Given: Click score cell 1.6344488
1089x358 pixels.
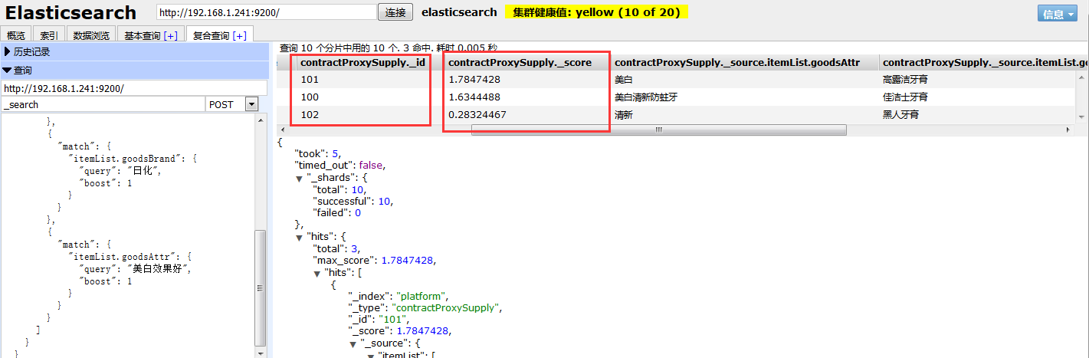Looking at the screenshot, I should 475,97.
